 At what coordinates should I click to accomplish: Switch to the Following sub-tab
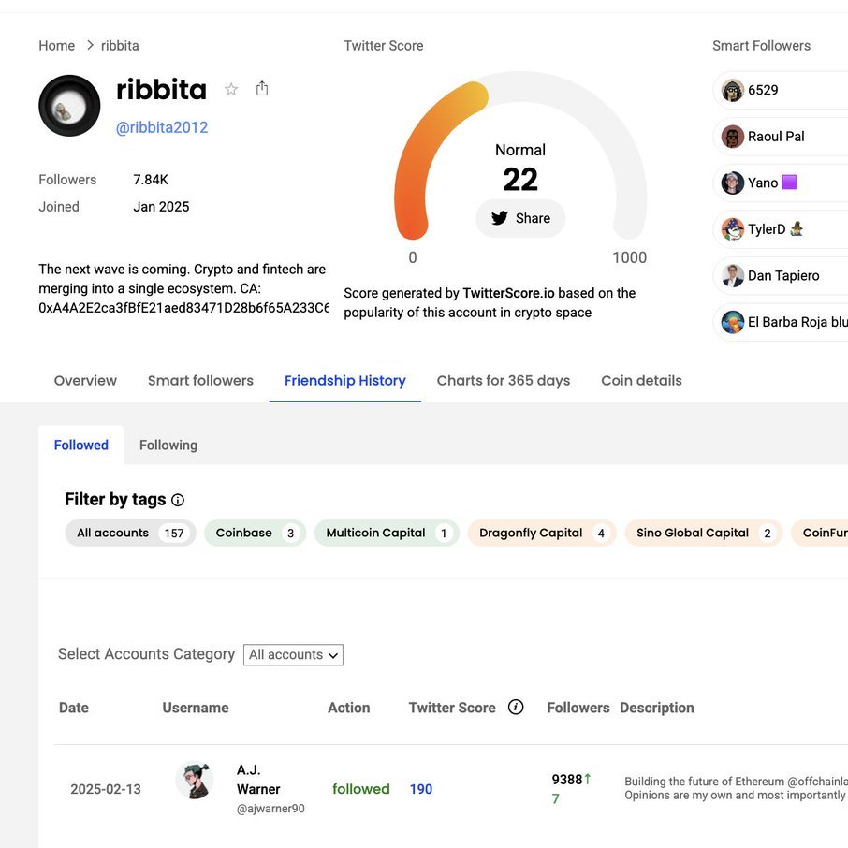tap(168, 446)
